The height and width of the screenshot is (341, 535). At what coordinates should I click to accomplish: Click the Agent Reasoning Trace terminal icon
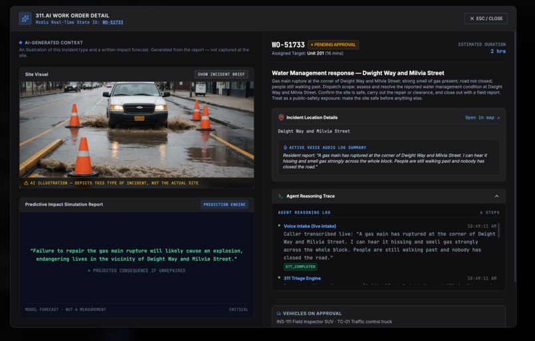(x=281, y=196)
